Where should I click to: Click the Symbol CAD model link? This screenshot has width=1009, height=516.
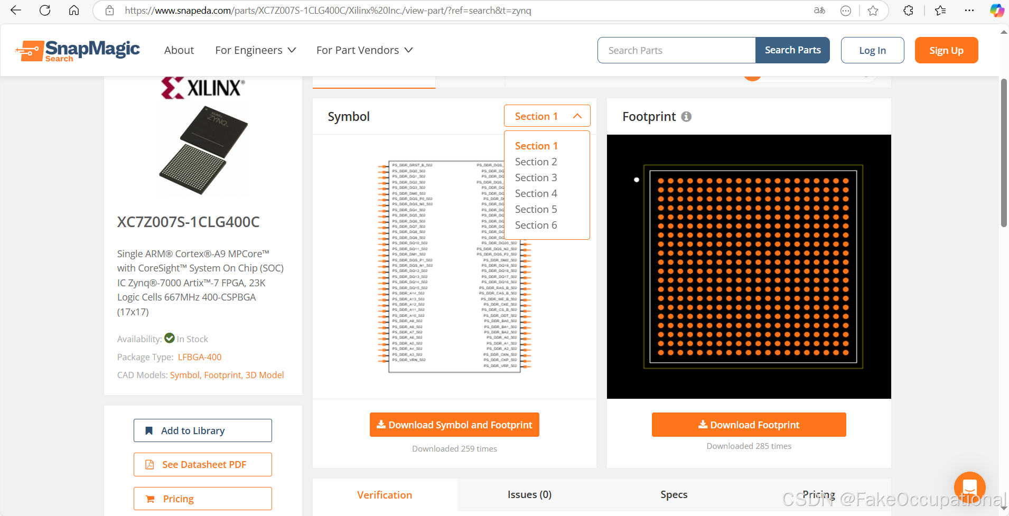tap(185, 375)
